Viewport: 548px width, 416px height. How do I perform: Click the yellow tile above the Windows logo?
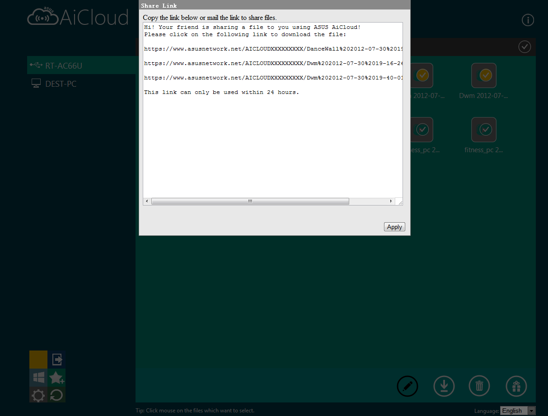pos(38,360)
